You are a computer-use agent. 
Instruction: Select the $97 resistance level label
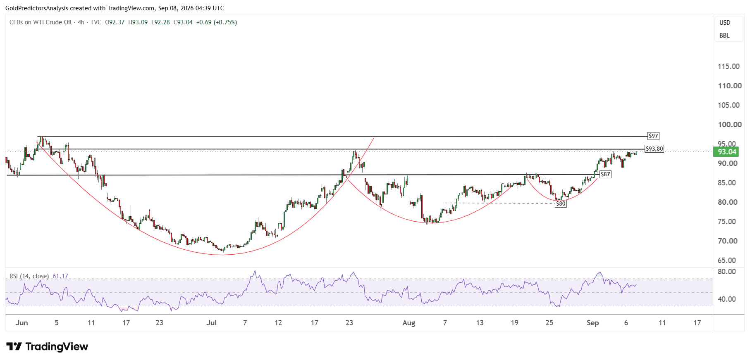point(653,136)
